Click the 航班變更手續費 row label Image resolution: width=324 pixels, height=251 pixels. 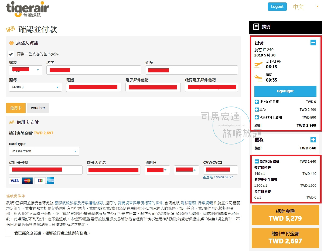(x=266, y=179)
